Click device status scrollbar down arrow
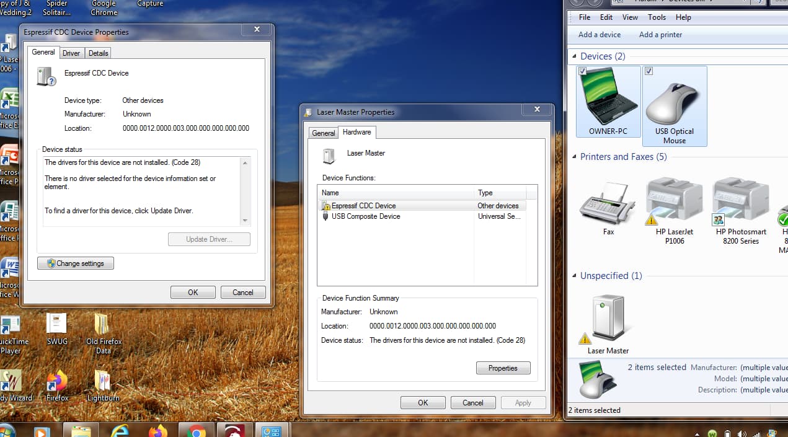Viewport: 788px width, 437px height. [x=245, y=221]
